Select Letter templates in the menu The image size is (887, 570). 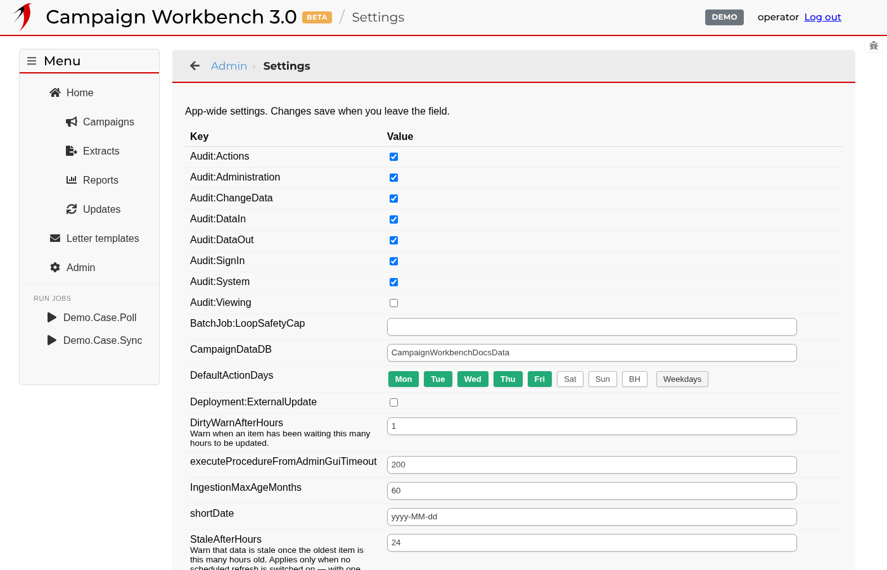(103, 238)
